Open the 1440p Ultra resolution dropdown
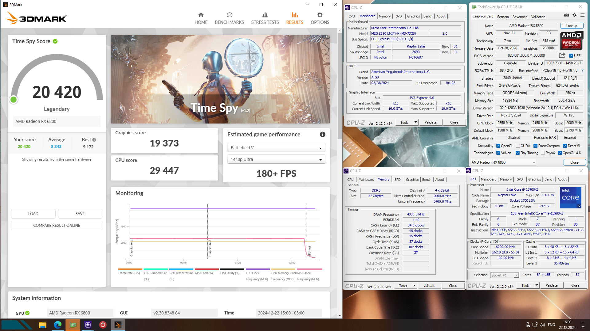Image resolution: width=590 pixels, height=331 pixels. (x=276, y=159)
